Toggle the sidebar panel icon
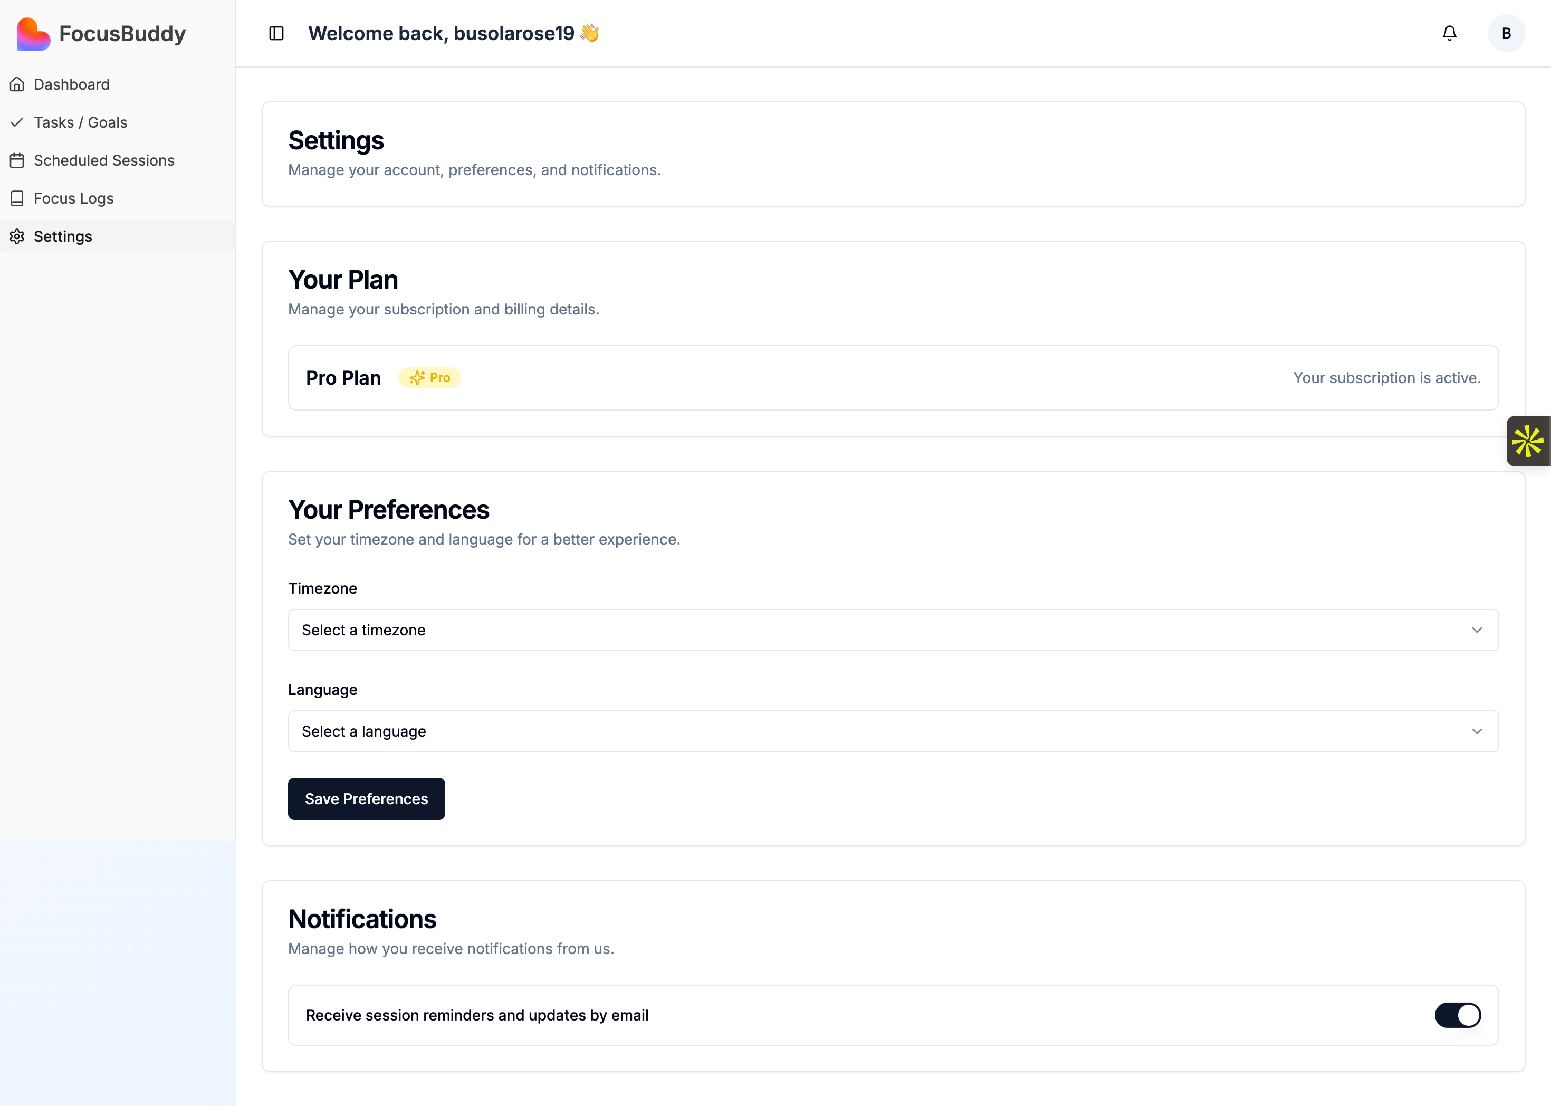1551x1106 pixels. tap(276, 33)
